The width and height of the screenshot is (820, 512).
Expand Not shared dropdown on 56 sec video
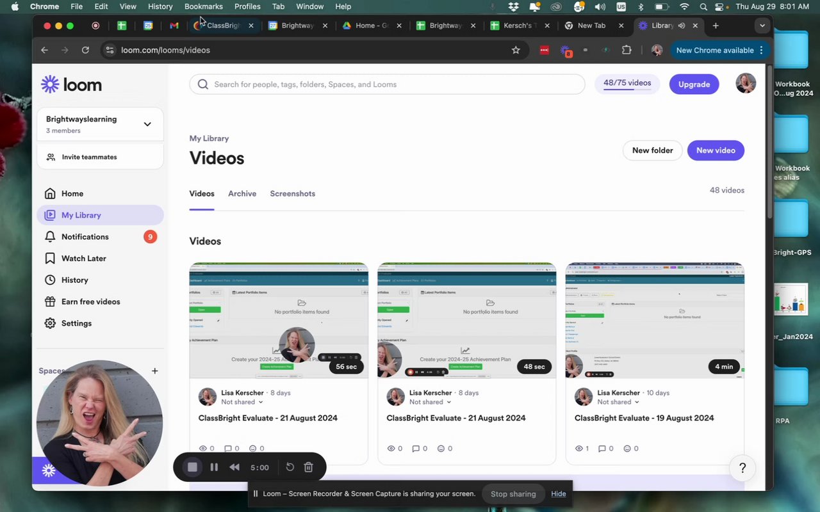pos(242,402)
